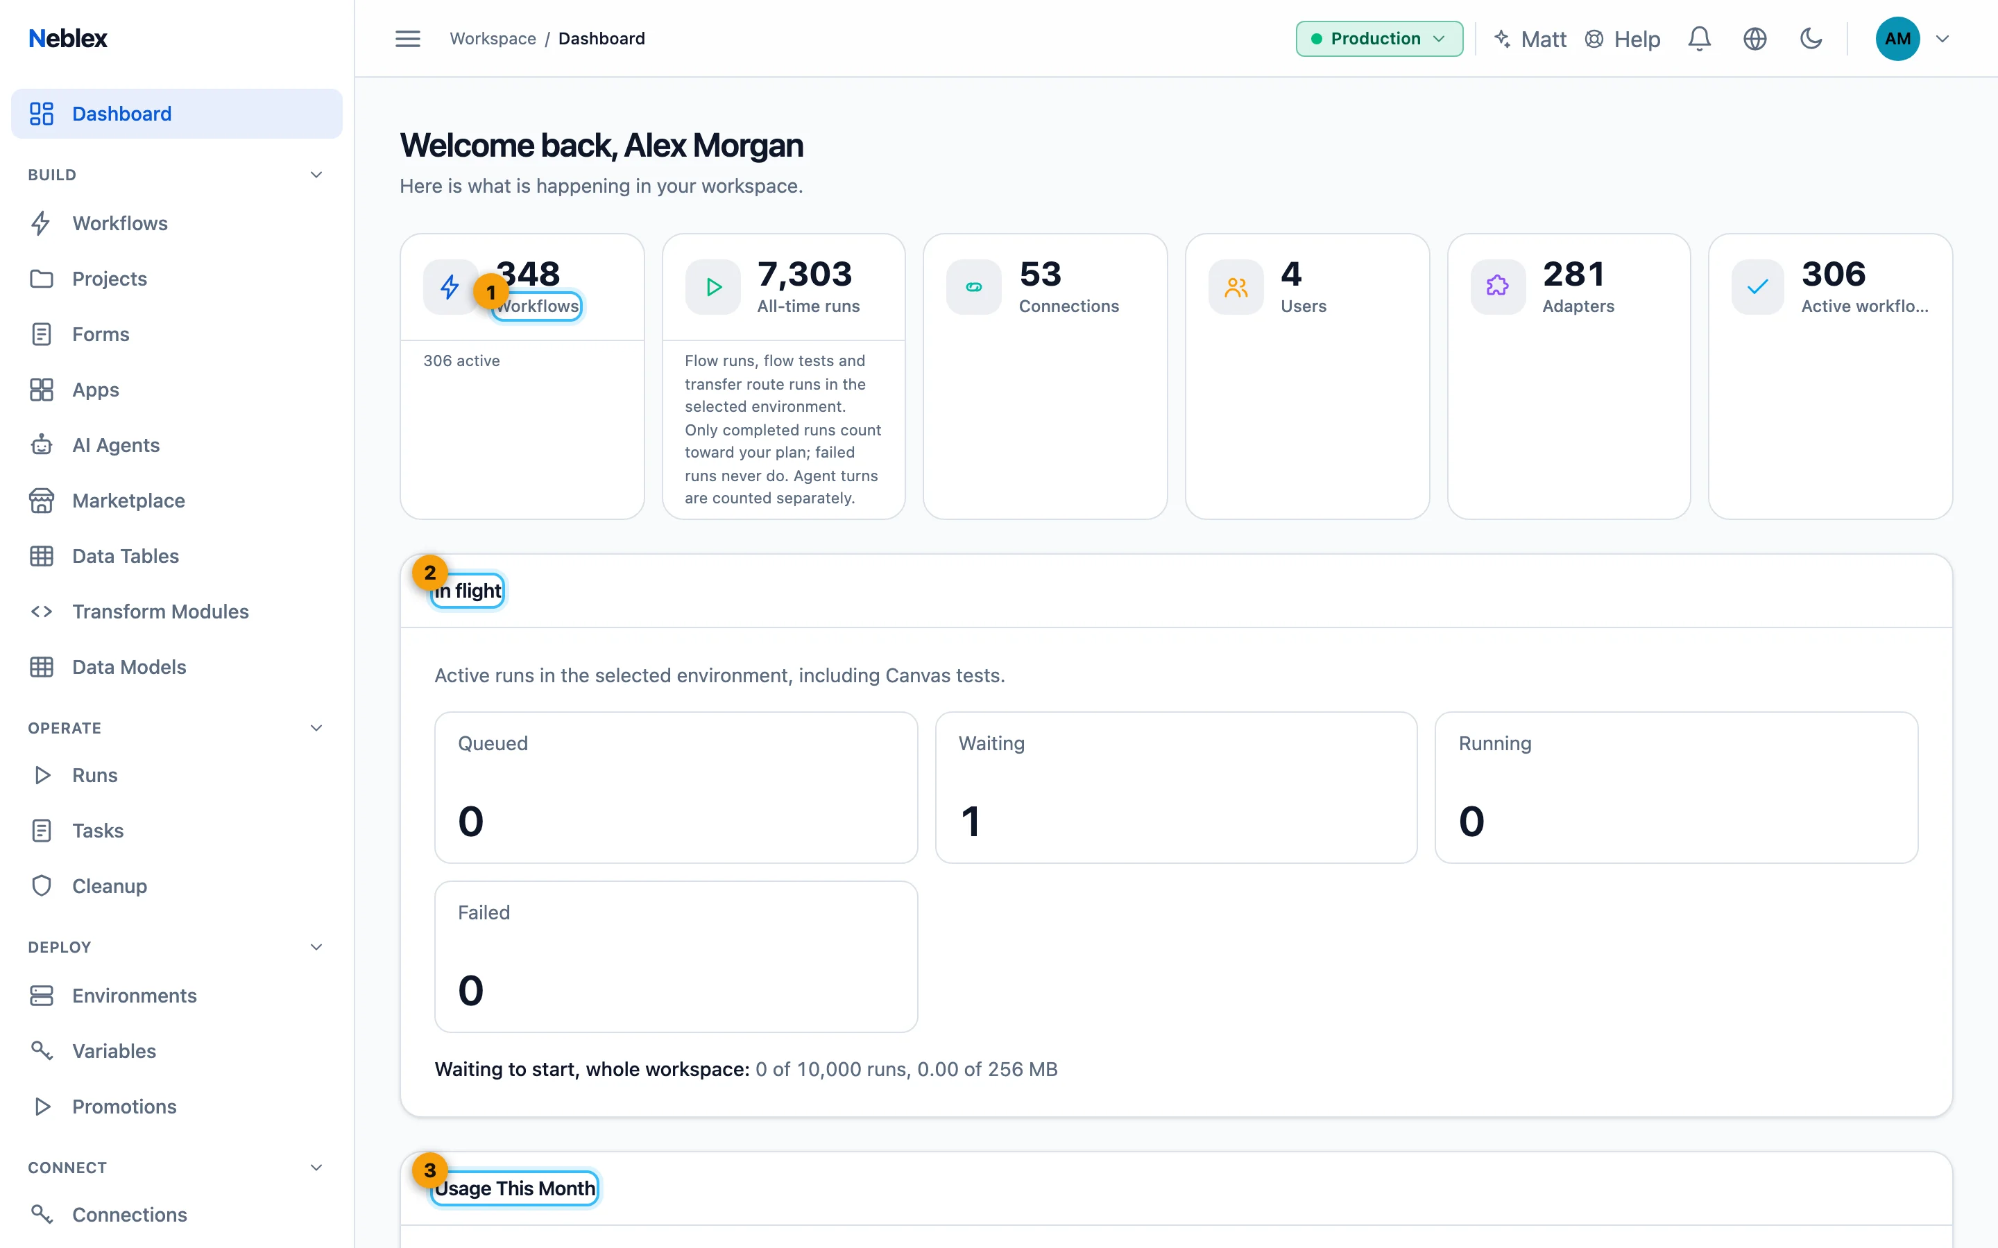Click the Active workflows checkmark icon
The image size is (1998, 1248).
pyautogui.click(x=1758, y=286)
